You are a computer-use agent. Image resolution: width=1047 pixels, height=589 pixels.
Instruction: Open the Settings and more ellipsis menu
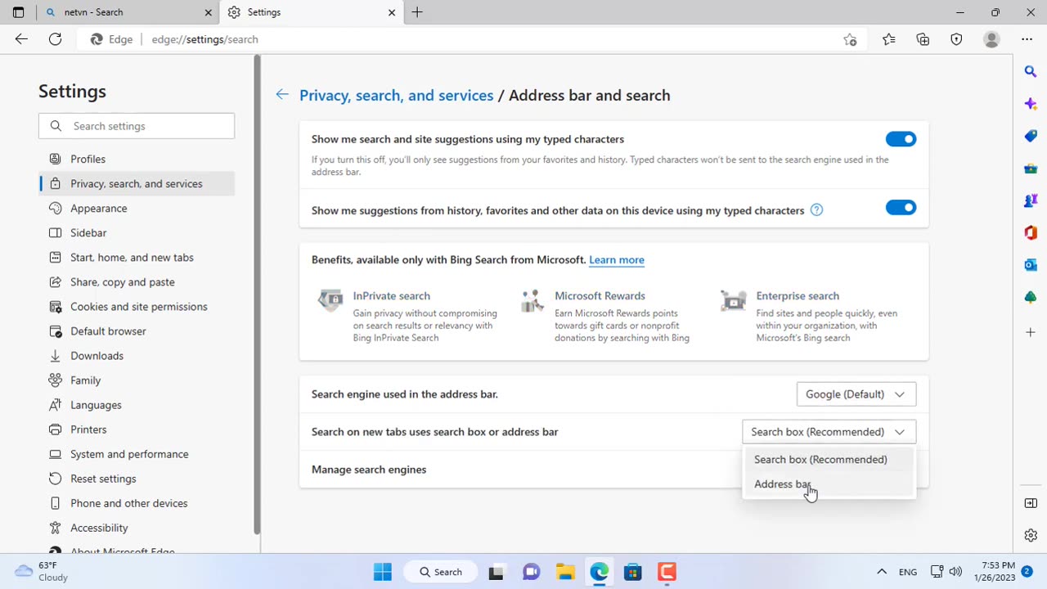[1027, 39]
